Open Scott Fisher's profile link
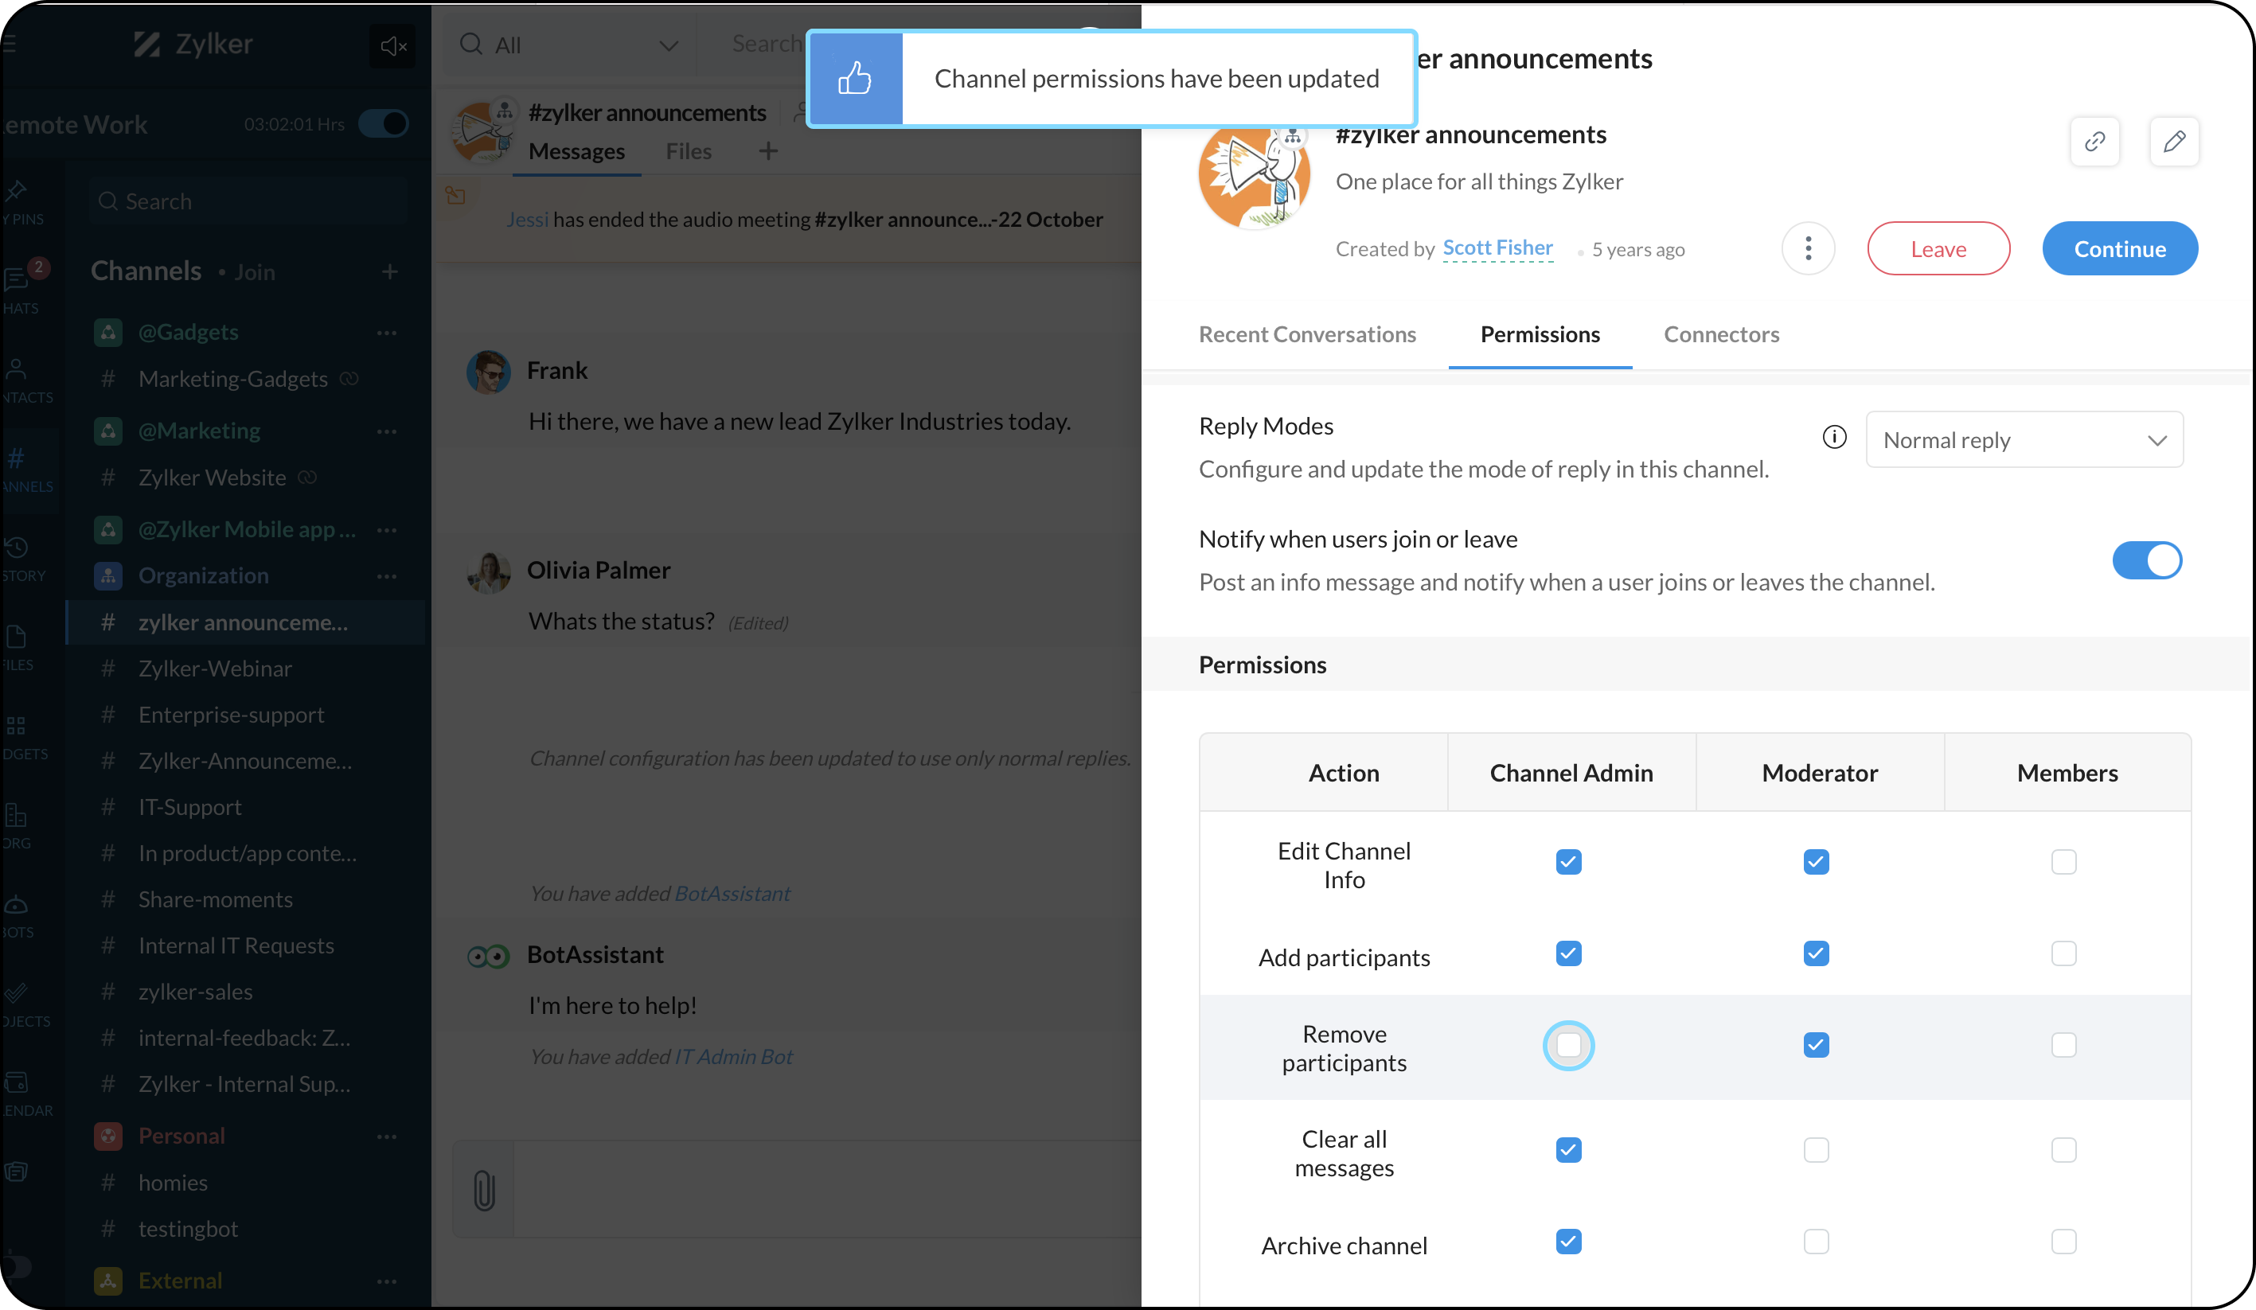This screenshot has height=1310, width=2256. pyautogui.click(x=1497, y=248)
